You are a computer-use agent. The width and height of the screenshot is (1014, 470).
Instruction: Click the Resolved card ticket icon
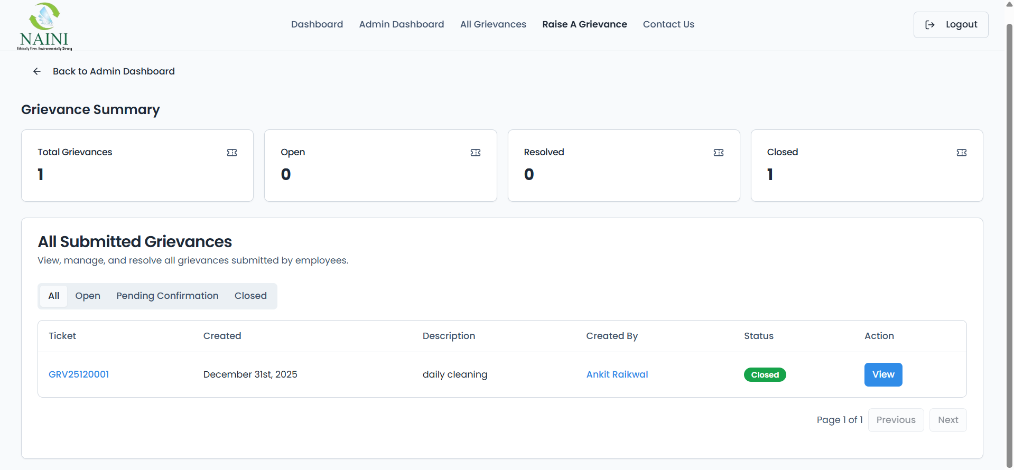719,153
